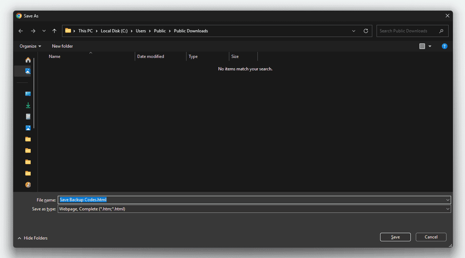Open the Help question mark icon
This screenshot has height=258, width=465.
click(445, 46)
